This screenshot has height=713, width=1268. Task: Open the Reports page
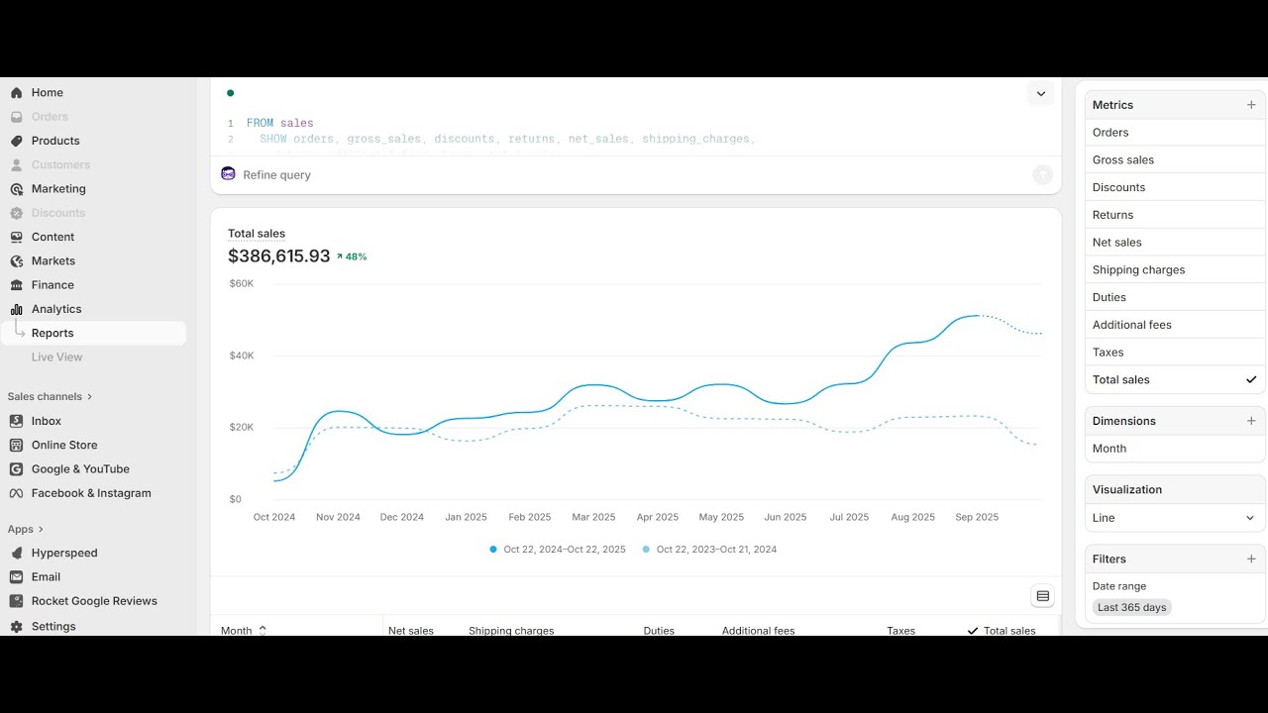coord(93,333)
